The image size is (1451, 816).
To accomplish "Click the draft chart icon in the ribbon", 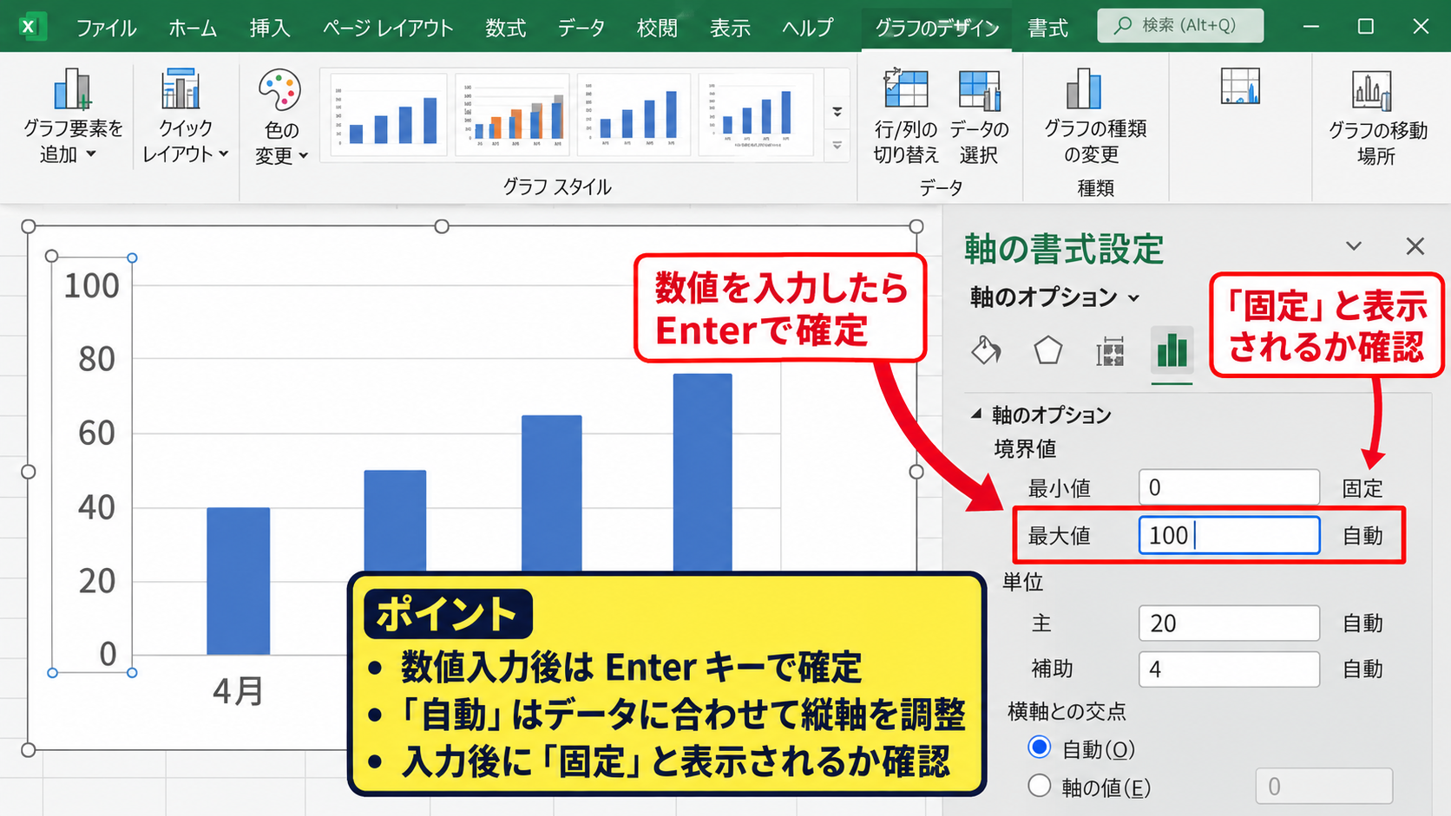I will pos(1240,87).
